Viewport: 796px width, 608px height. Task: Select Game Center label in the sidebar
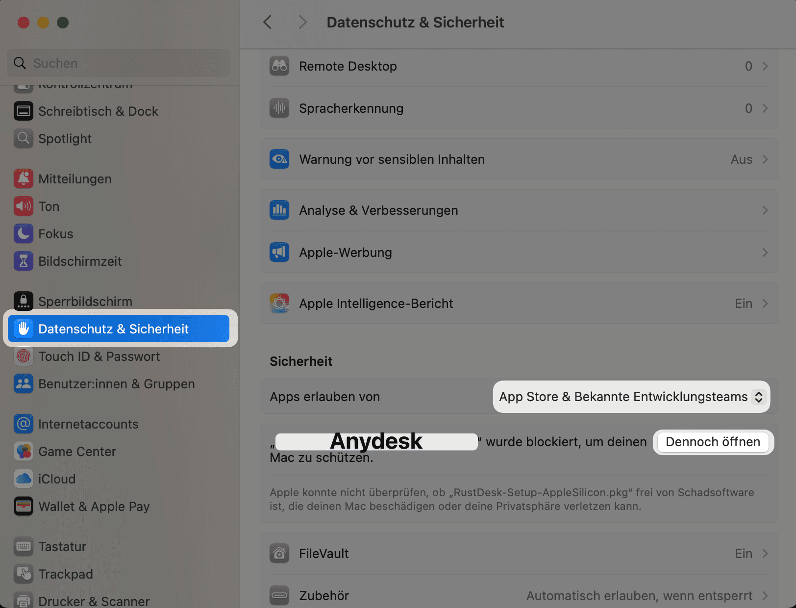point(77,452)
